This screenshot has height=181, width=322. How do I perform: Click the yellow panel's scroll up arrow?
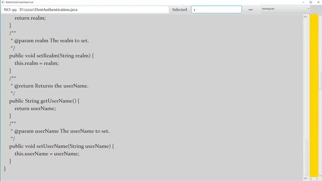point(320,16)
